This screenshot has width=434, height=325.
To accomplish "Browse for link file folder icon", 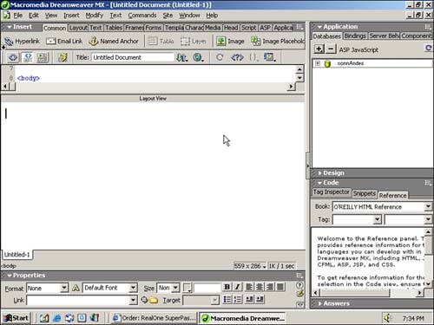I will click(x=154, y=300).
